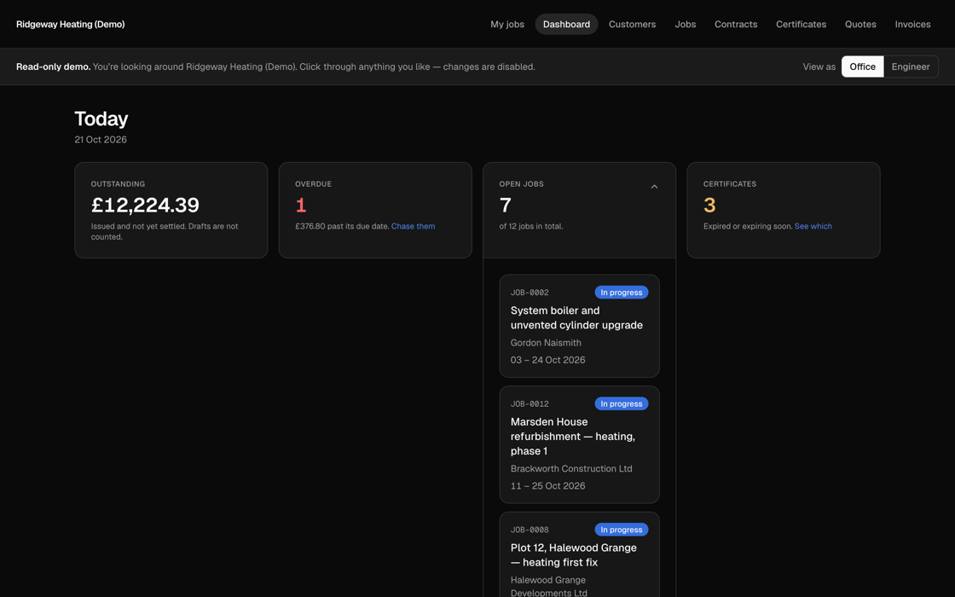Click the JOB-0002 reference text
The height and width of the screenshot is (597, 955).
pos(530,293)
